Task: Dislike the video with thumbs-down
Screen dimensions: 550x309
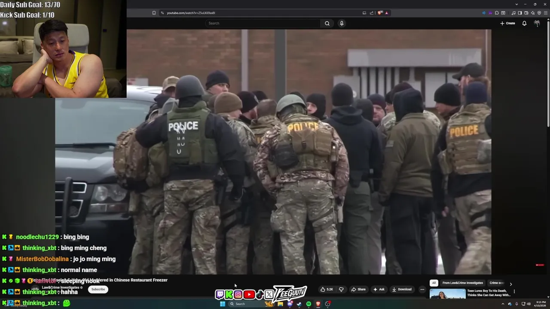Action: click(x=341, y=289)
